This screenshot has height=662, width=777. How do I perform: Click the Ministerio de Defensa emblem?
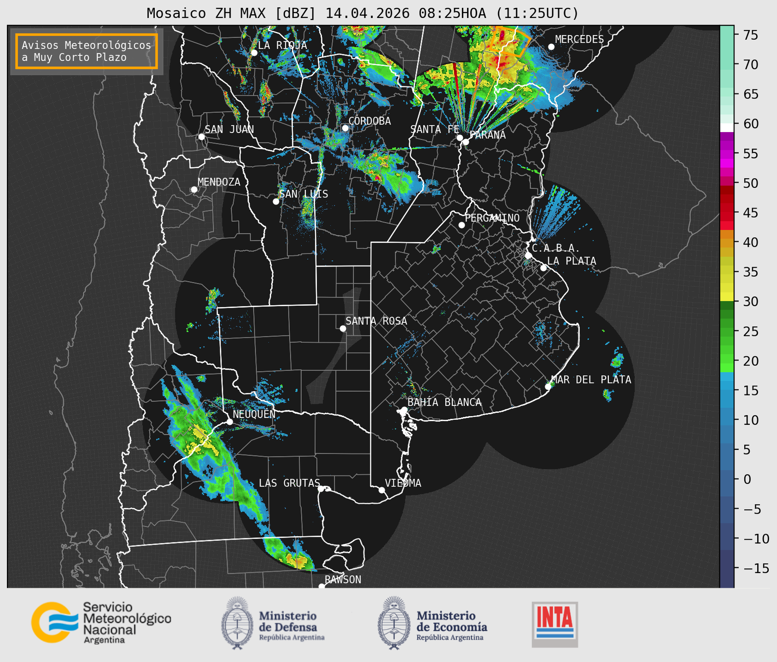coord(237,623)
